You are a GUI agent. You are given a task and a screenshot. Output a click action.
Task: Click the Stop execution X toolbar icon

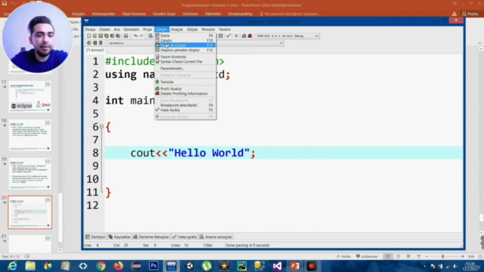pos(236,36)
